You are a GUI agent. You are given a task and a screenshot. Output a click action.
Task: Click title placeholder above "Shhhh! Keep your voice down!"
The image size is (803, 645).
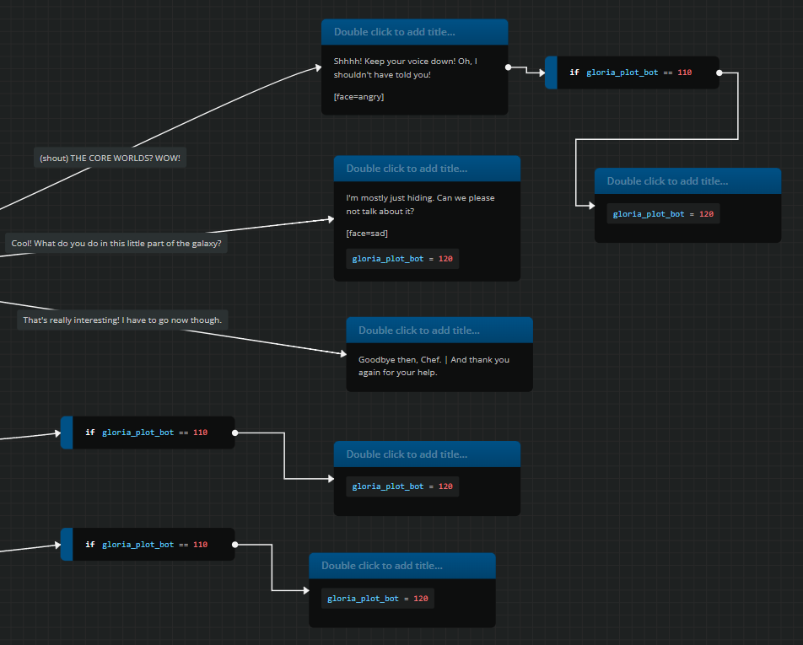(x=394, y=32)
